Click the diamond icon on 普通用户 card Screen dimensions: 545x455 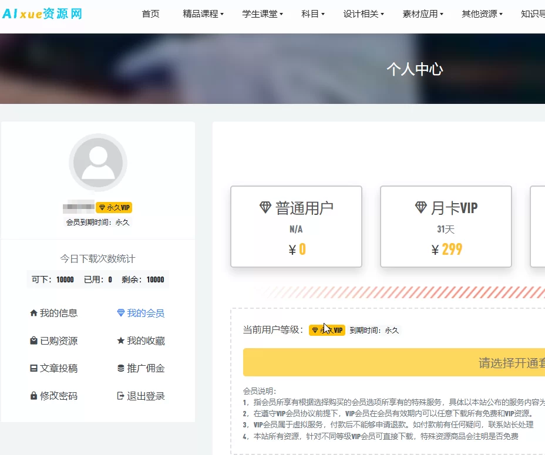[265, 207]
